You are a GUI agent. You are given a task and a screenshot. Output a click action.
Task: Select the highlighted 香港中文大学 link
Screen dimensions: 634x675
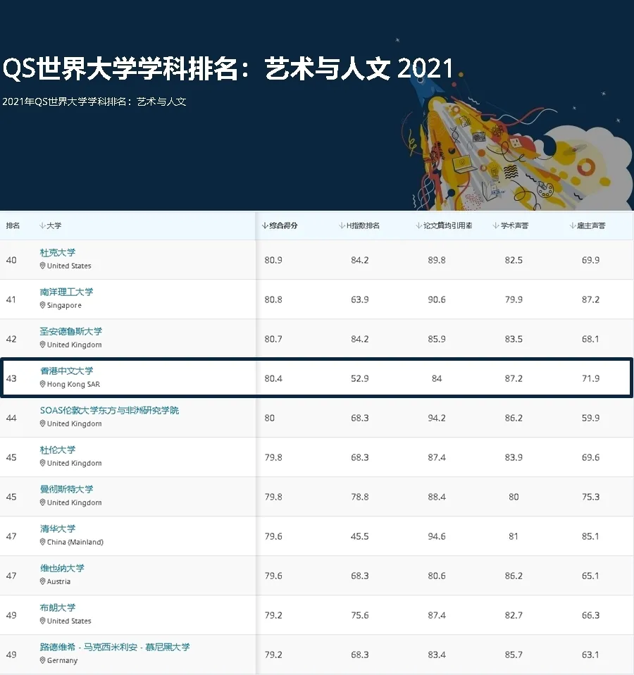pyautogui.click(x=66, y=371)
